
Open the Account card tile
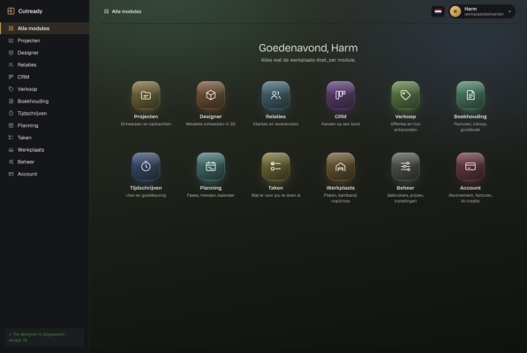471,167
